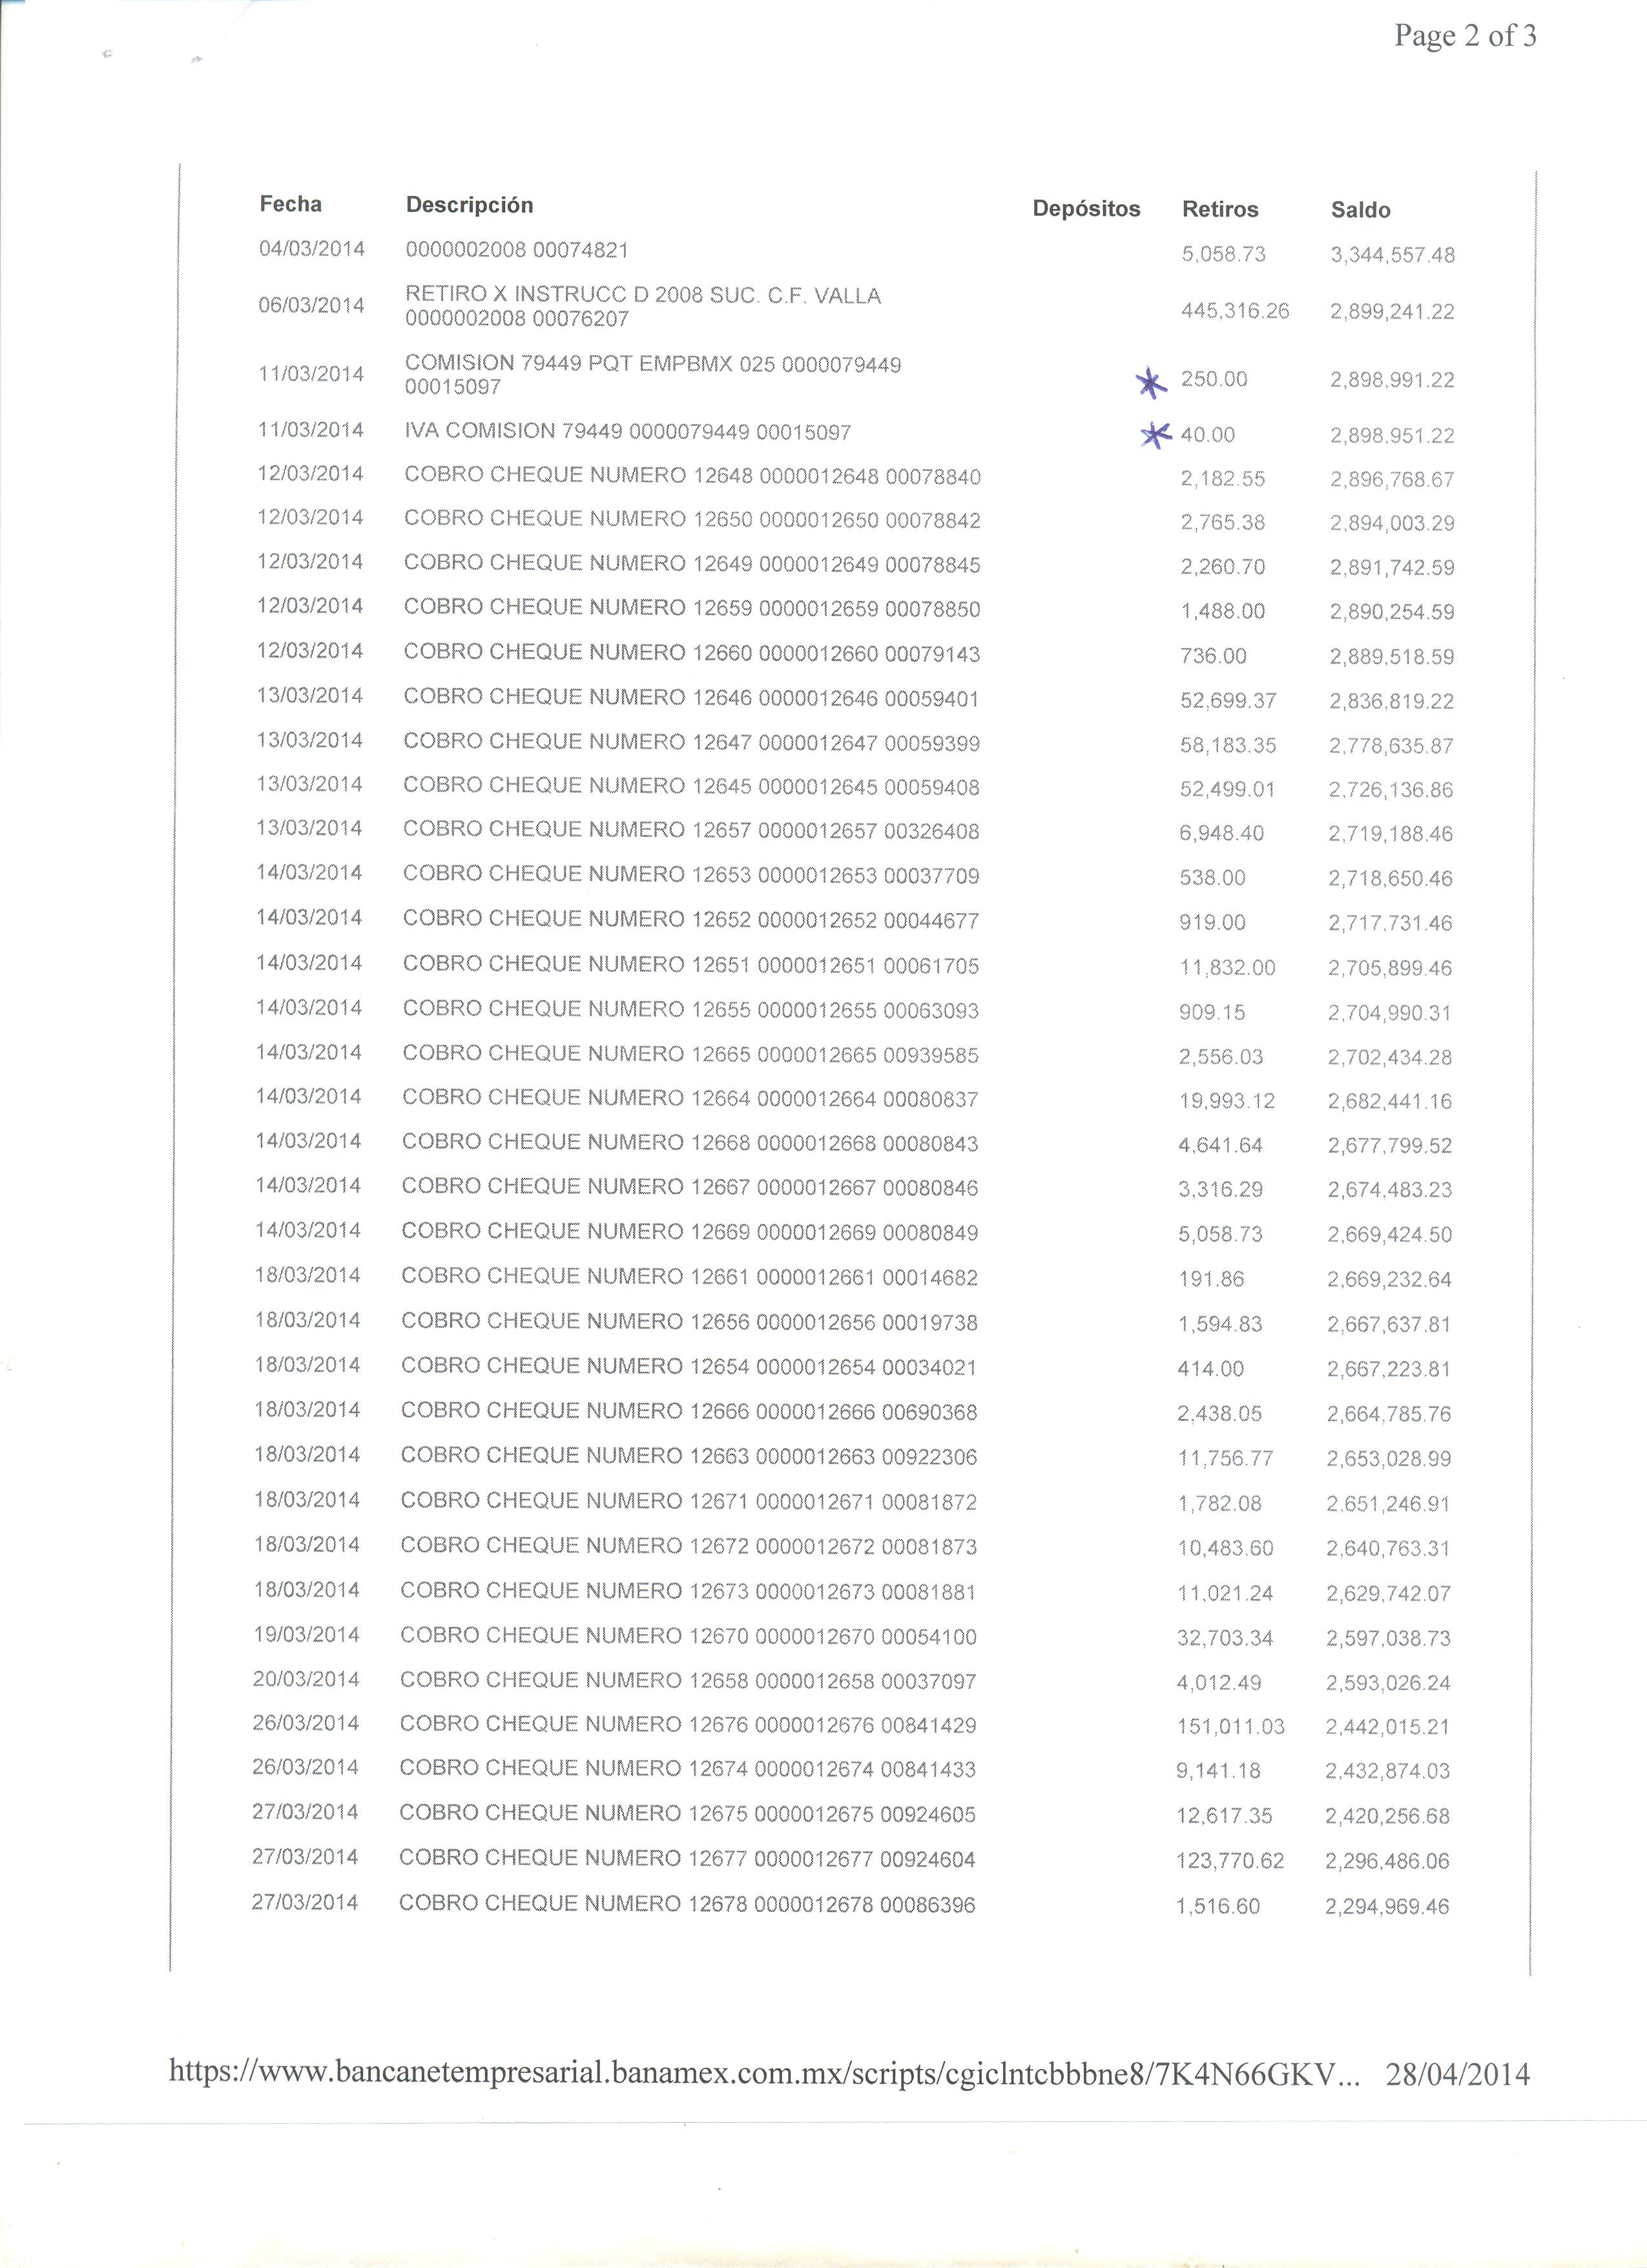Click COBRO CHEQUE NUMERO 12670 row
This screenshot has height=2268, width=1647.
pos(853,1636)
